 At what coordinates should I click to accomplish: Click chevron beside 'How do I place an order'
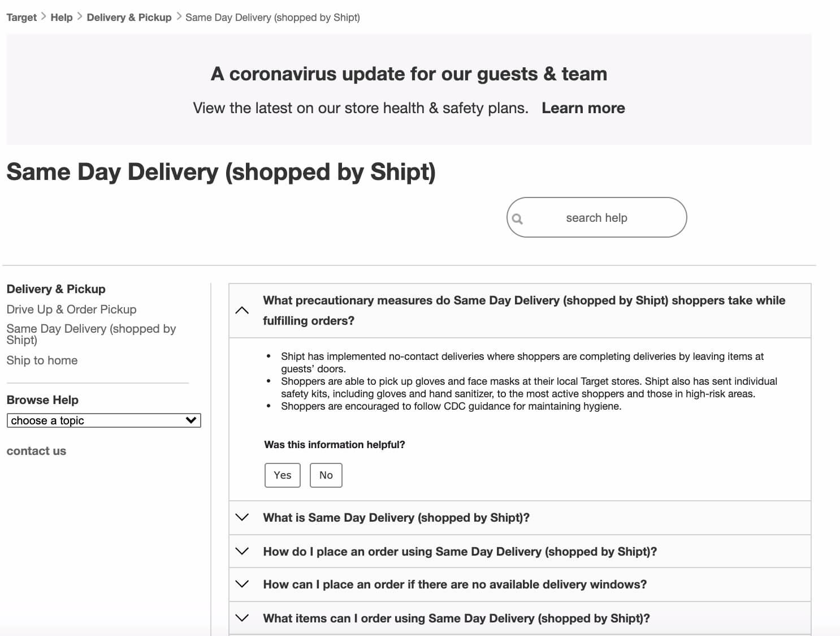coord(242,551)
